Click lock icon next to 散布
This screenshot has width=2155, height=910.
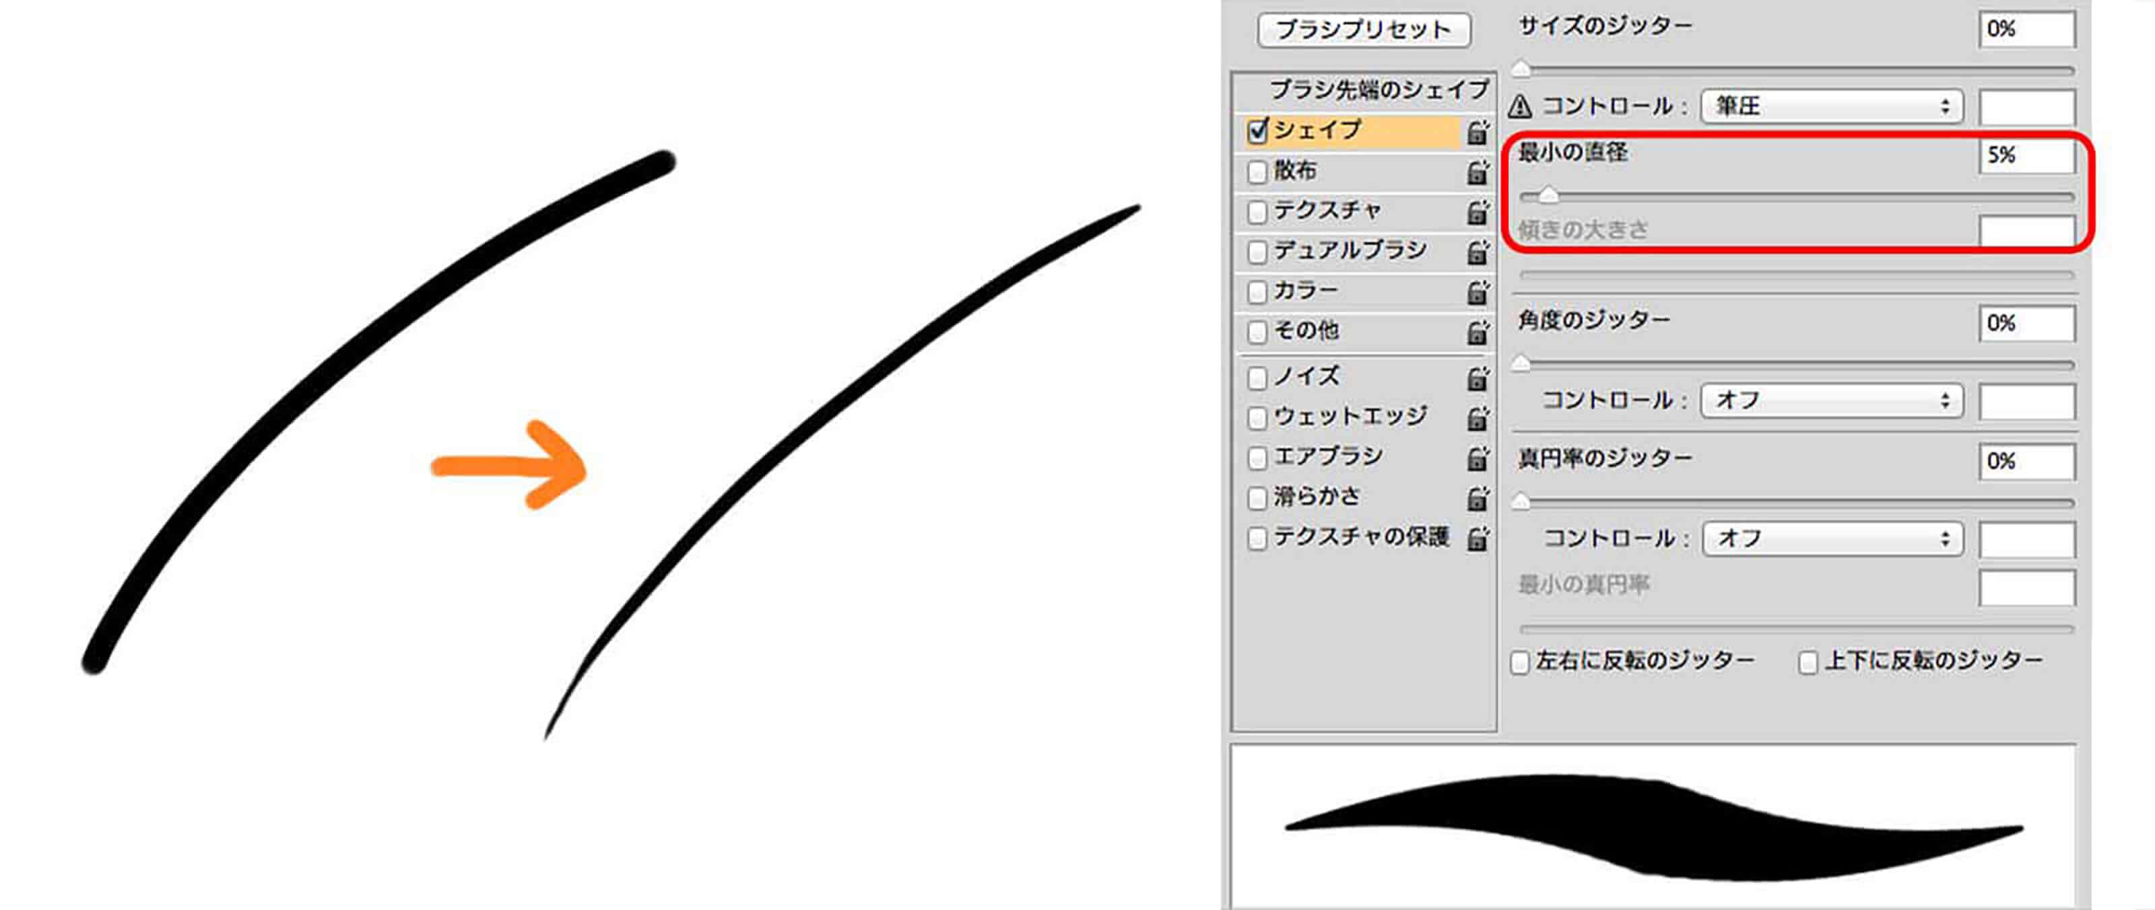click(1478, 172)
